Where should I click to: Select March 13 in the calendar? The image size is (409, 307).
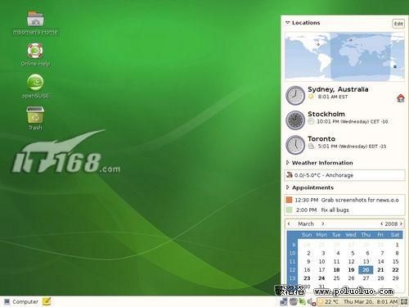(x=366, y=261)
